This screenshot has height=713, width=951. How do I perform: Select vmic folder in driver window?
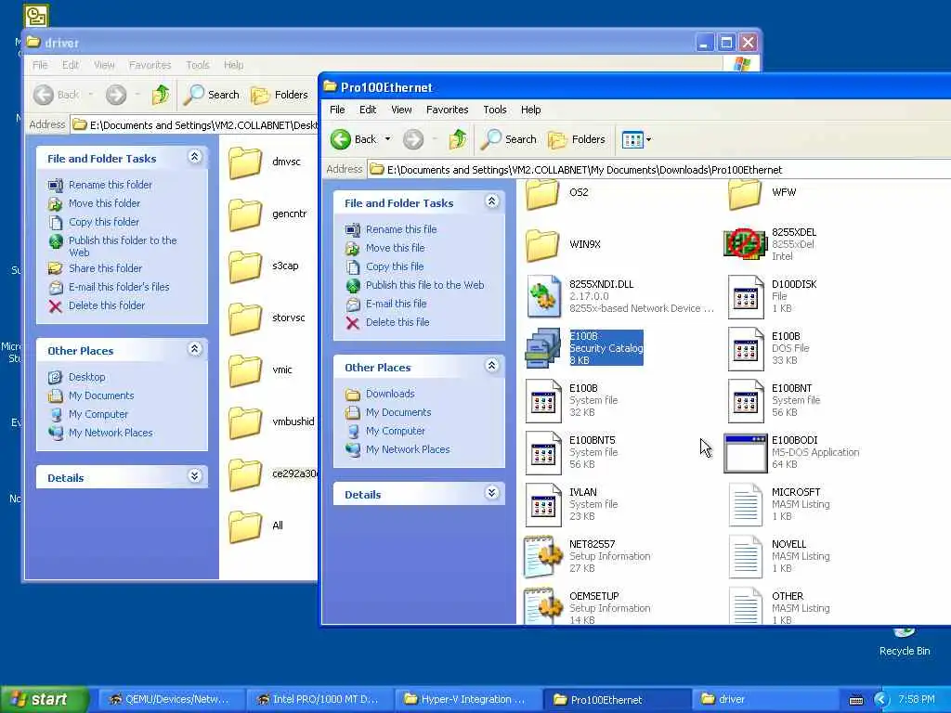pyautogui.click(x=261, y=370)
